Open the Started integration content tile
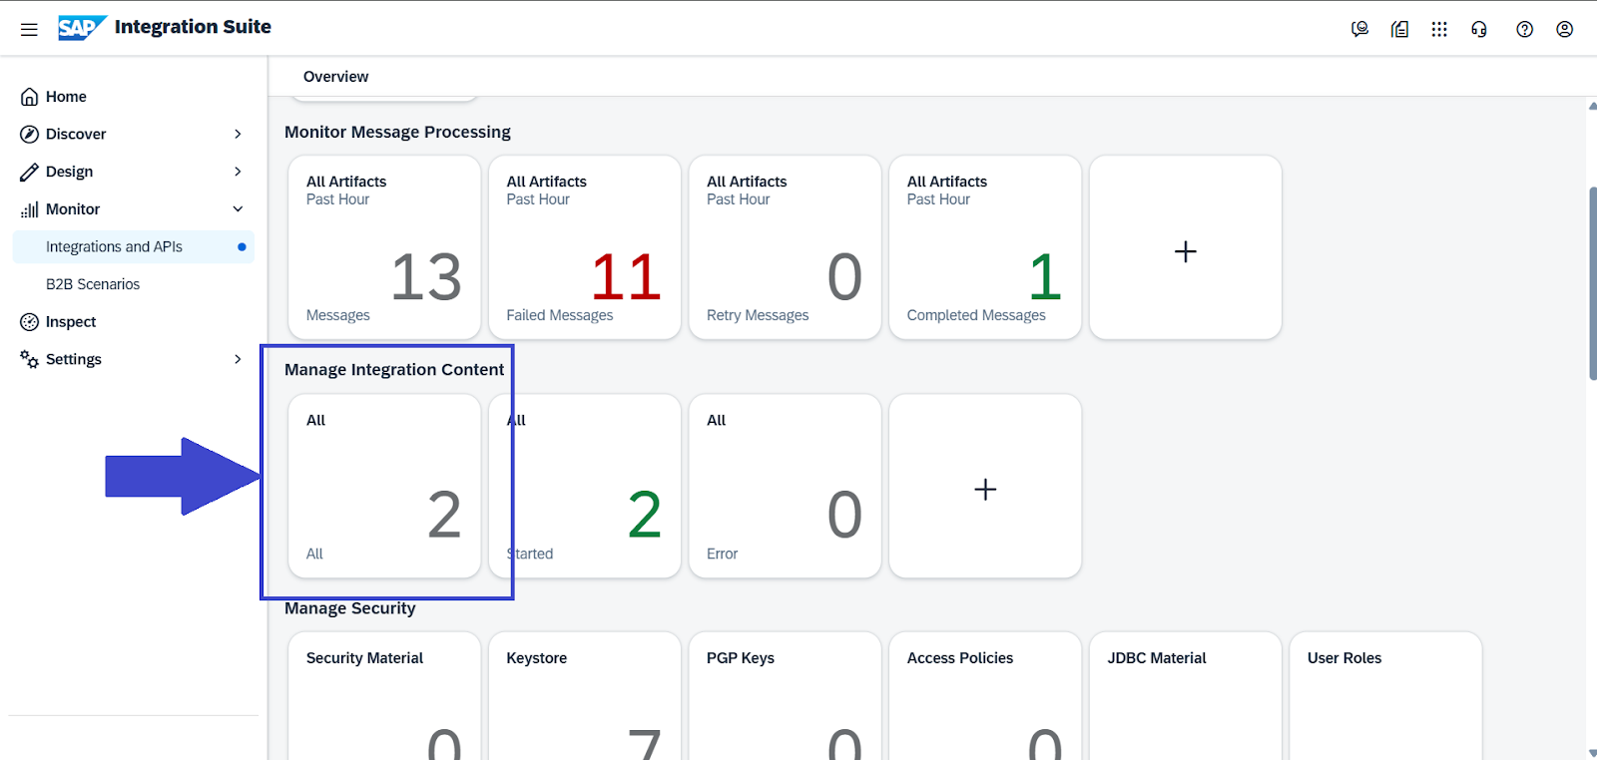The height and width of the screenshot is (760, 1597). (x=585, y=486)
